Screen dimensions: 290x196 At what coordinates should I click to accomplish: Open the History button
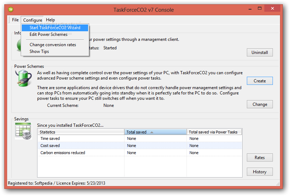[260, 172]
